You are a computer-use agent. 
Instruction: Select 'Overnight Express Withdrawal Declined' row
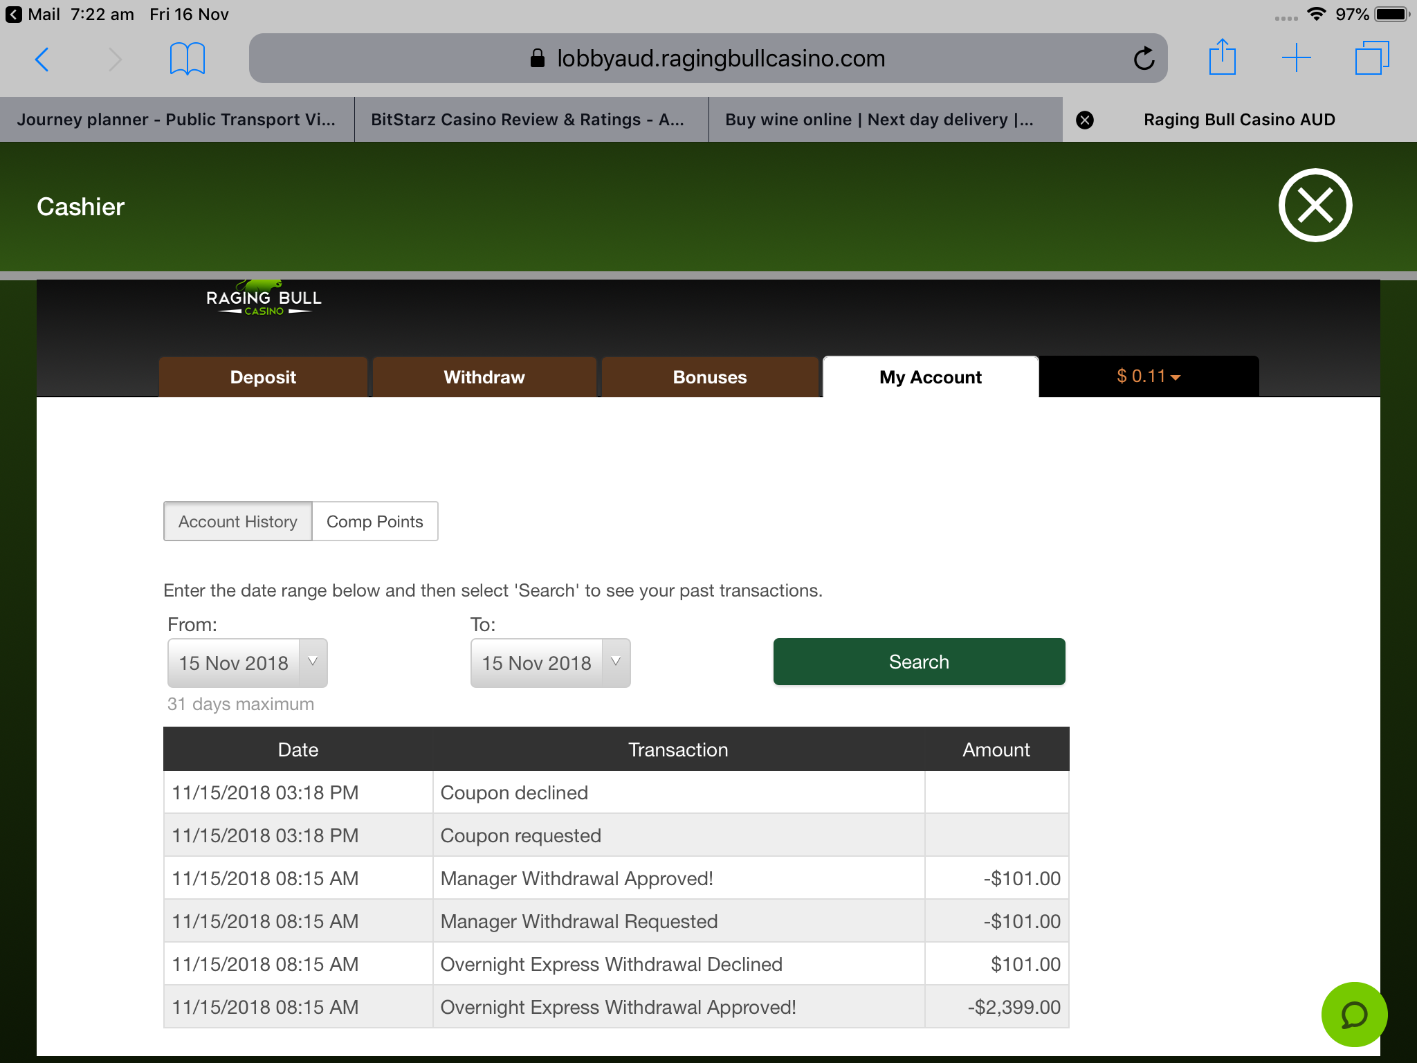point(616,964)
